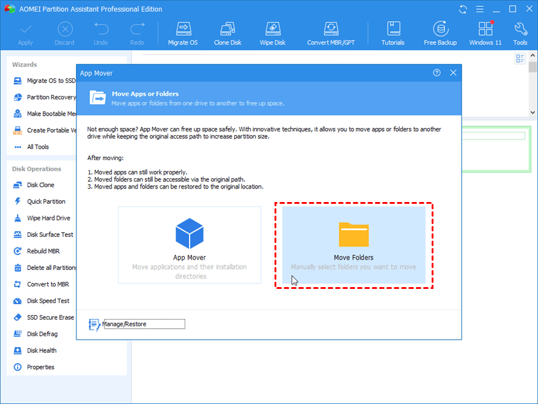Choose Delete all Partitions

pyautogui.click(x=44, y=267)
